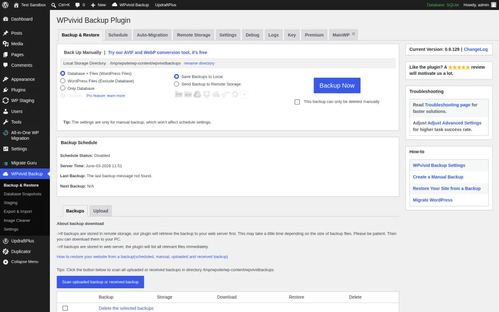Open the Ctrl+K search icon
This screenshot has width=499, height=312.
click(54, 5)
